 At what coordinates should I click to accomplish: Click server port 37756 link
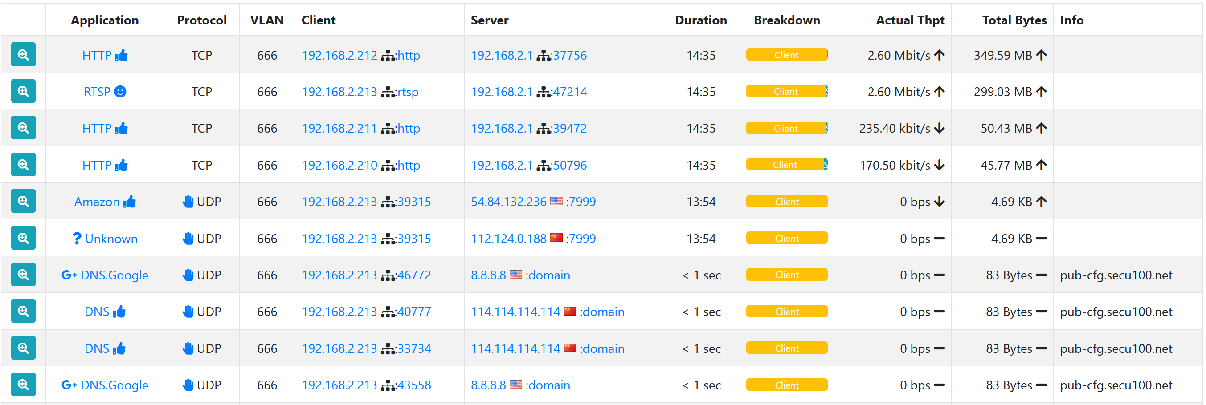[x=570, y=55]
